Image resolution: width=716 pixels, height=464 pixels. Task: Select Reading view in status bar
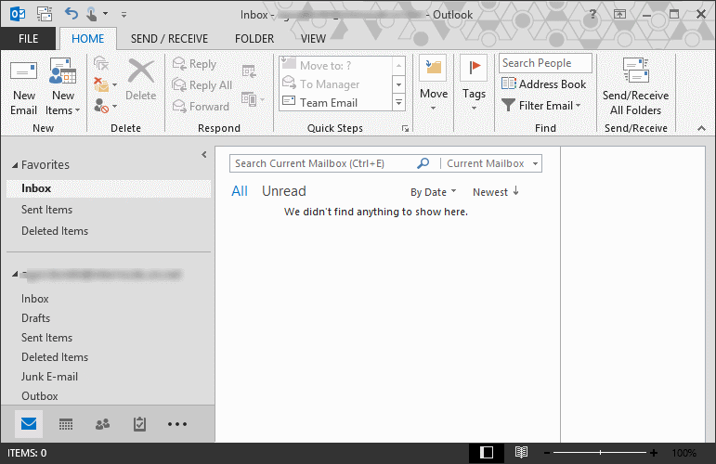[x=521, y=453]
